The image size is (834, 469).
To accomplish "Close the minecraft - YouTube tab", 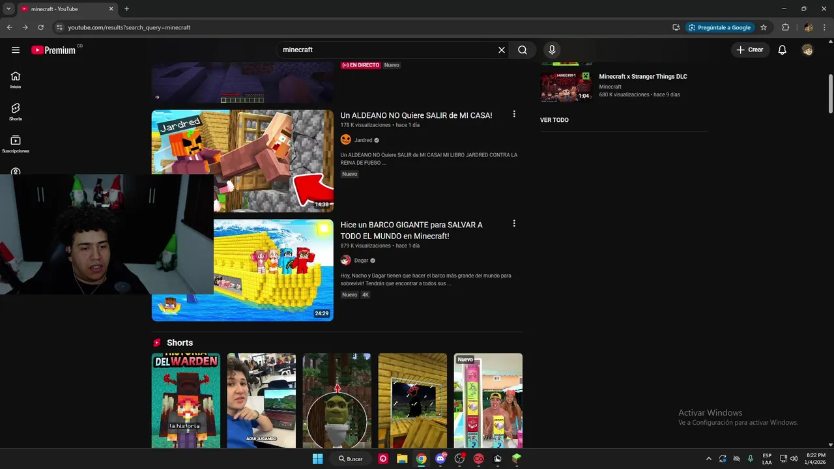I will [111, 9].
